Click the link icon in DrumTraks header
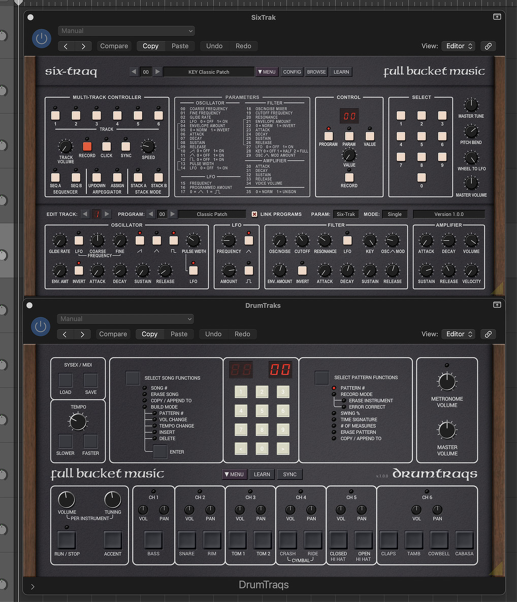The height and width of the screenshot is (602, 517). tap(488, 334)
